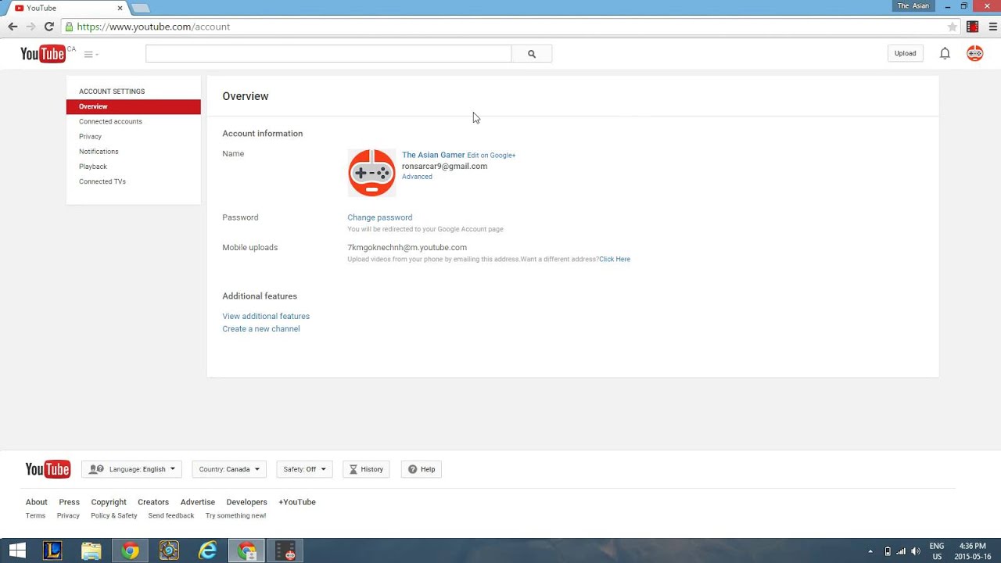Image resolution: width=1001 pixels, height=563 pixels.
Task: Open the Safety: Off dropdown
Action: point(304,469)
